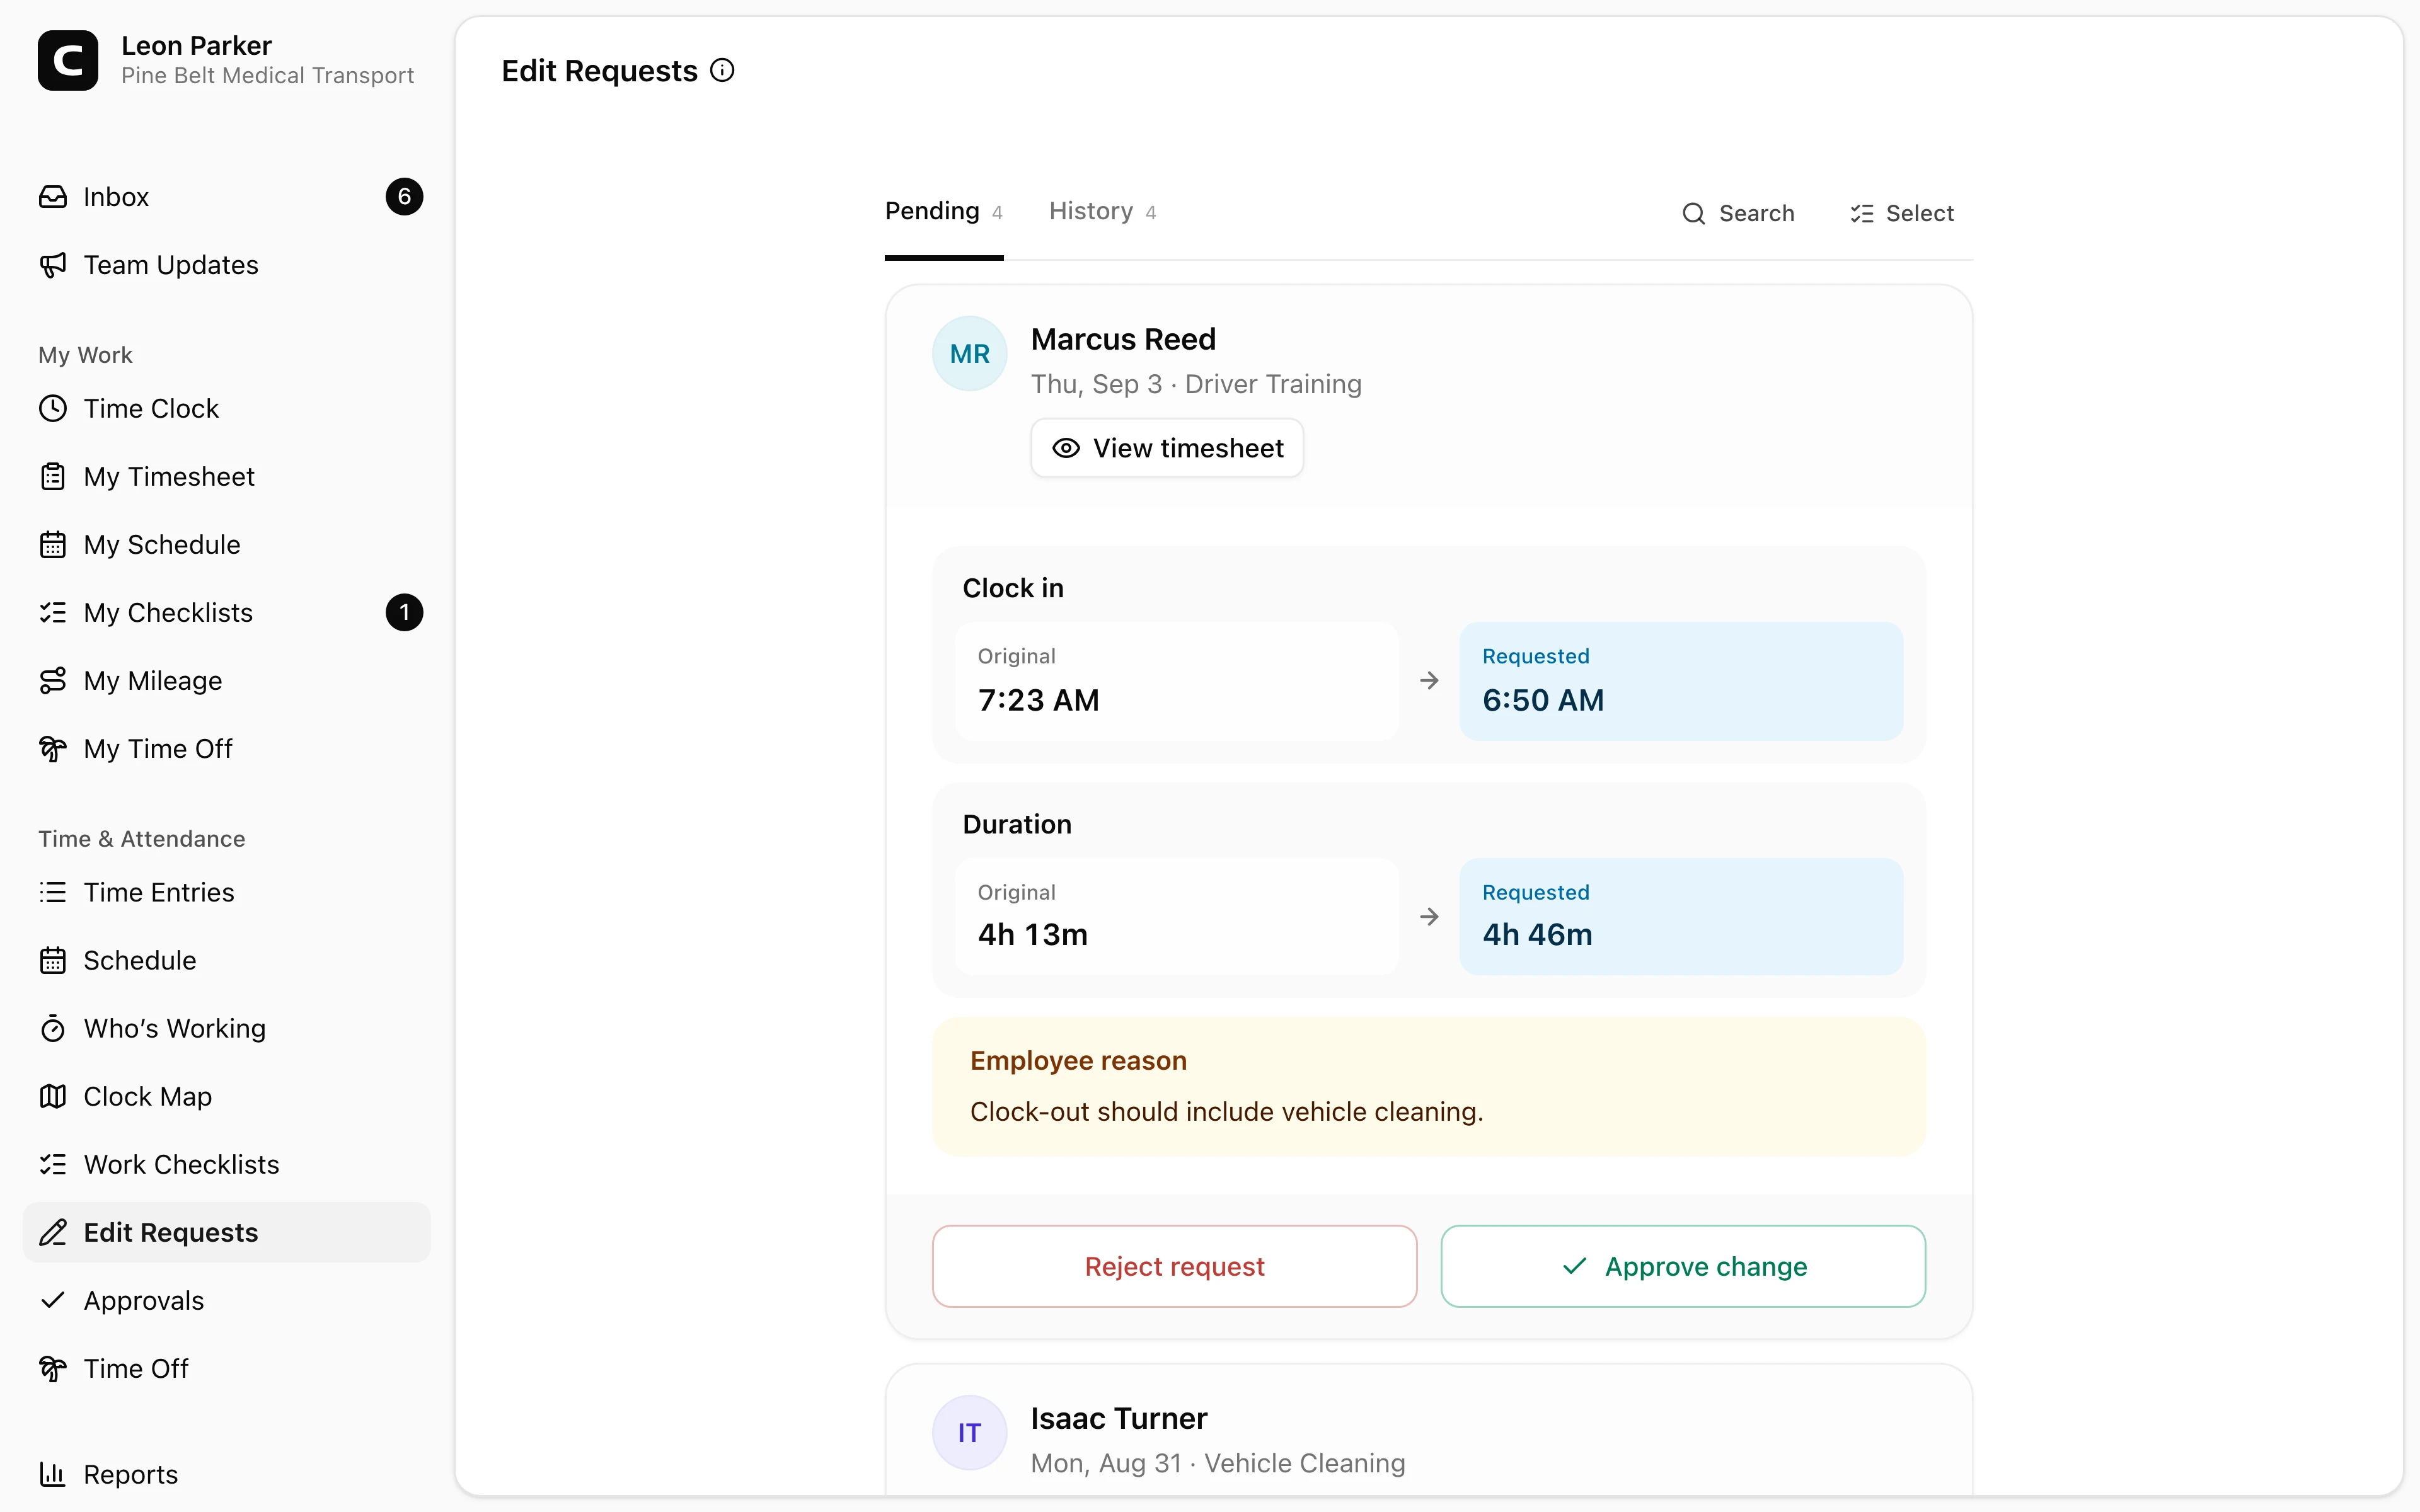Open Time Entries
The width and height of the screenshot is (2420, 1512).
tap(227, 892)
